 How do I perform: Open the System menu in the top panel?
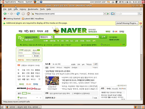click(x=29, y=2)
